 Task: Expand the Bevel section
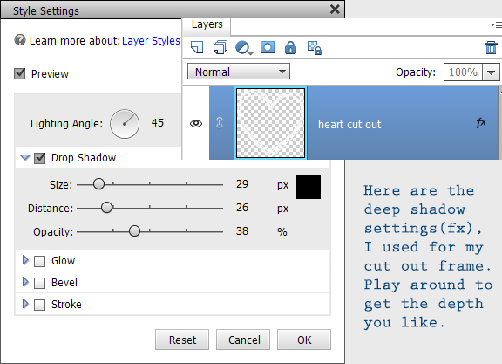pos(25,282)
